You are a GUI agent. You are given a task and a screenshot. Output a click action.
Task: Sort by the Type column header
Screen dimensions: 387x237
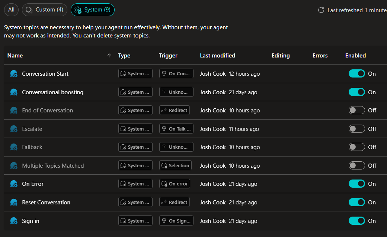(124, 56)
